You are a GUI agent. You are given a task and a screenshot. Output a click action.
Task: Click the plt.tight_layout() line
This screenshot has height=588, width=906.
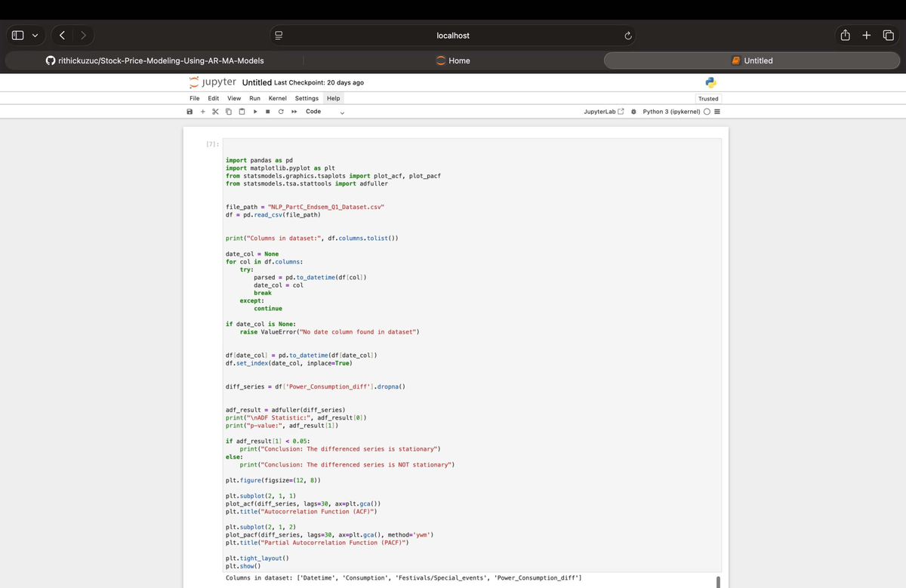tap(257, 558)
